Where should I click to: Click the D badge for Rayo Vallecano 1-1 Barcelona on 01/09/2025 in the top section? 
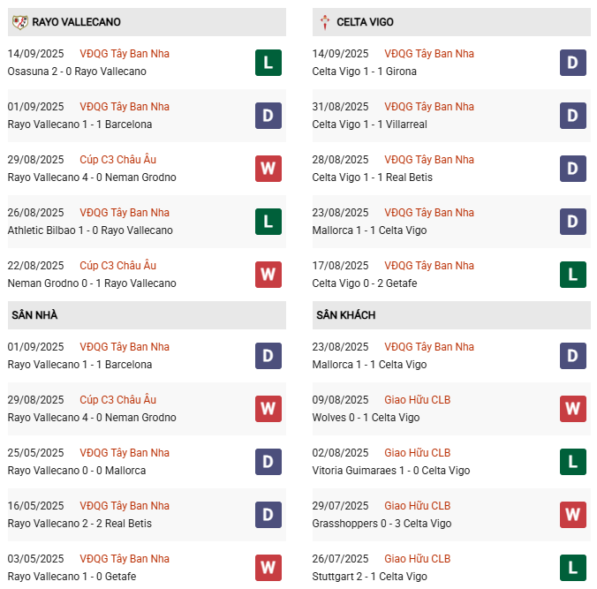tap(268, 116)
